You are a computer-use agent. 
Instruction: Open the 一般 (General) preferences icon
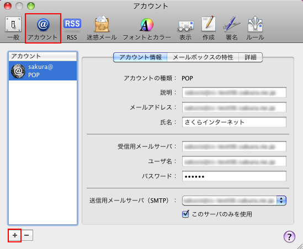click(13, 29)
